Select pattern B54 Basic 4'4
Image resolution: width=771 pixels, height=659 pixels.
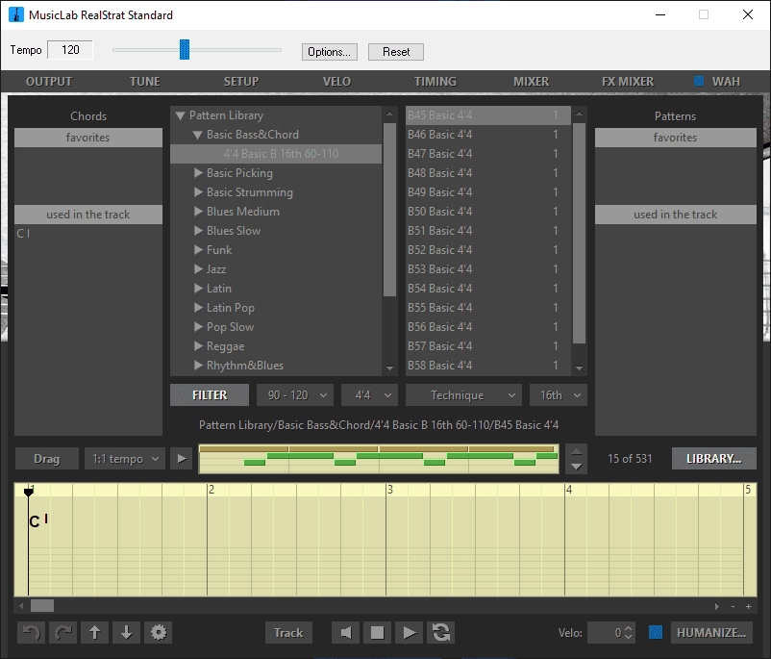tap(487, 288)
